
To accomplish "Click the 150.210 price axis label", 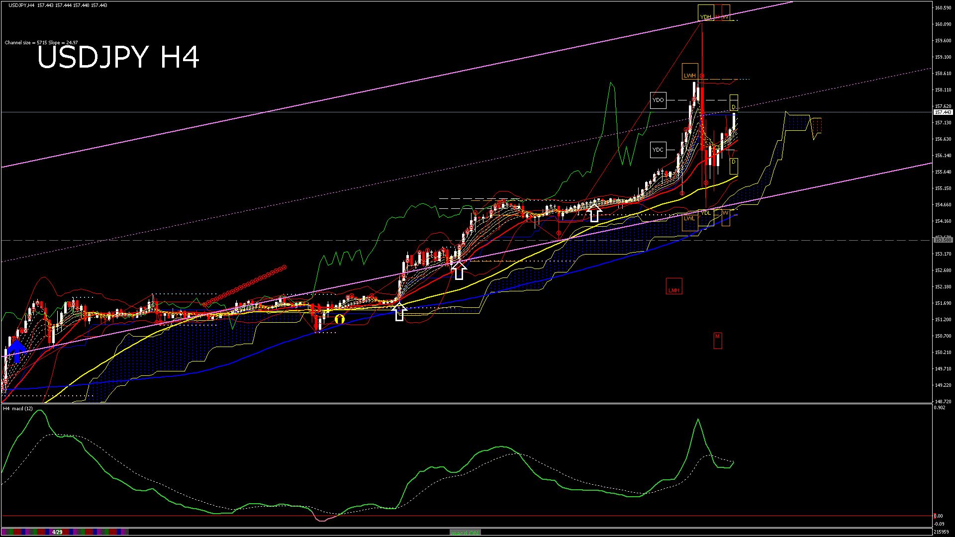I will click(944, 353).
